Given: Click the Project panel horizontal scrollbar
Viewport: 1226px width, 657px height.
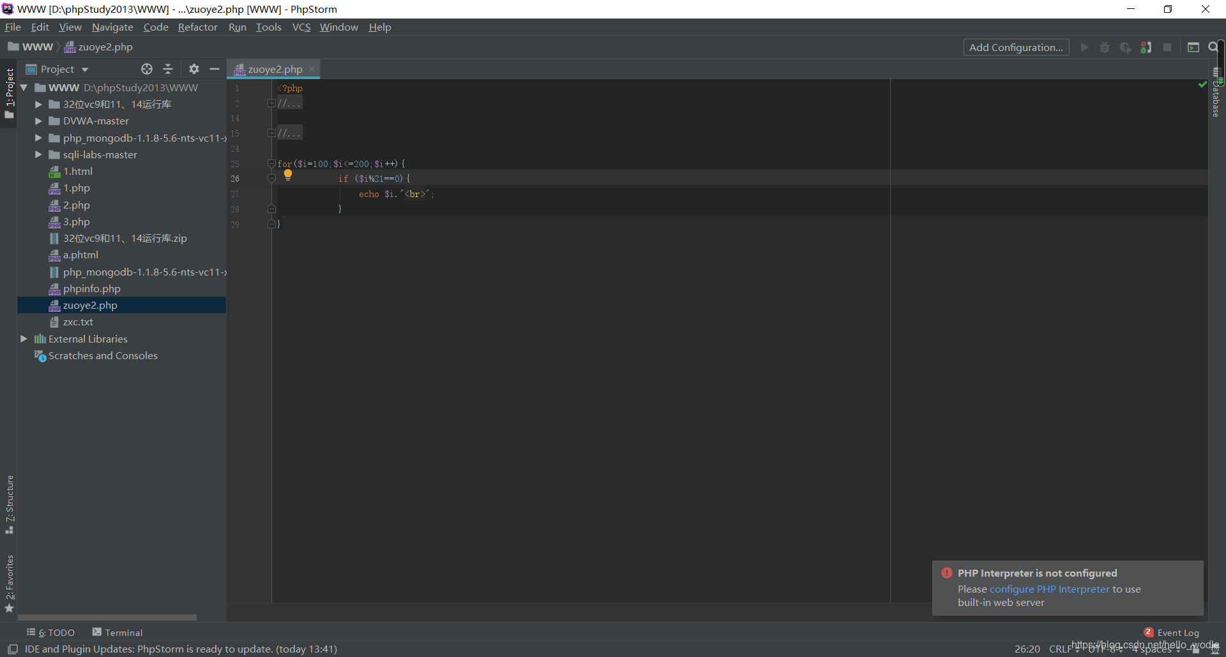Looking at the screenshot, I should [107, 617].
